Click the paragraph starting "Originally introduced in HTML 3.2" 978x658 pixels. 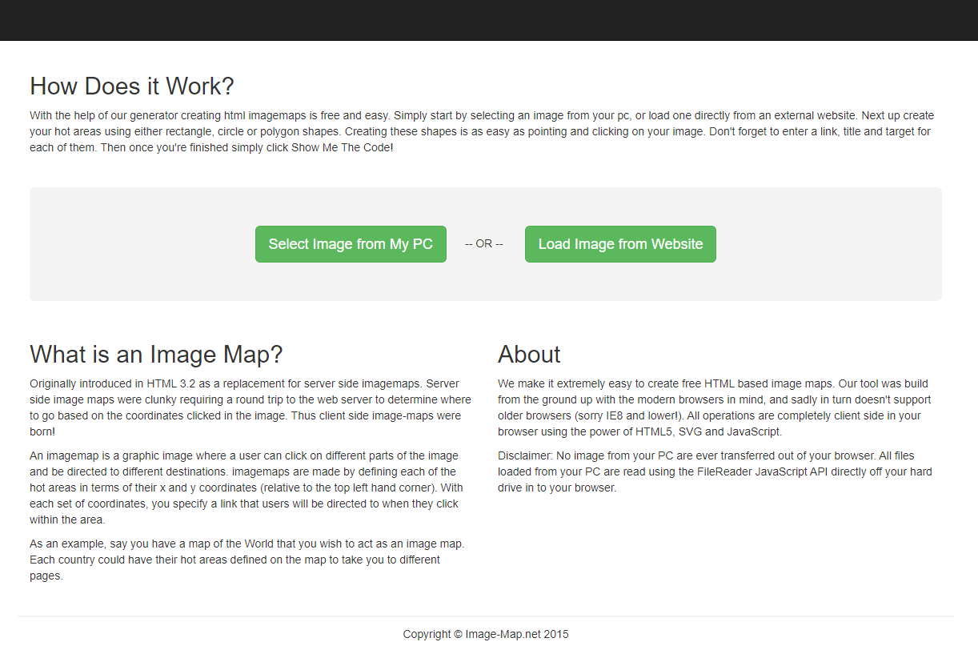tap(250, 407)
